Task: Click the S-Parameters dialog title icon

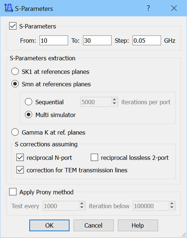Action: 9,8
